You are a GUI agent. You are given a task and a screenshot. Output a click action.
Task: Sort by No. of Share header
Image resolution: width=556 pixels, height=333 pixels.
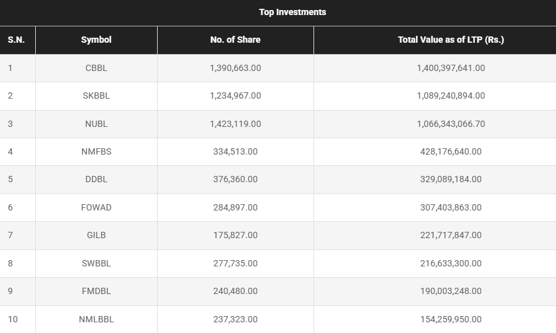click(235, 40)
